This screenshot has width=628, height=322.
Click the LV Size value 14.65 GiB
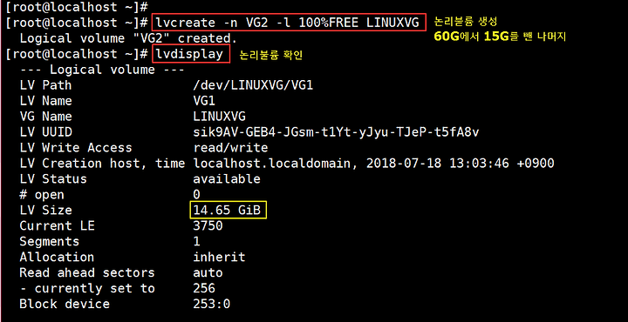[228, 210]
